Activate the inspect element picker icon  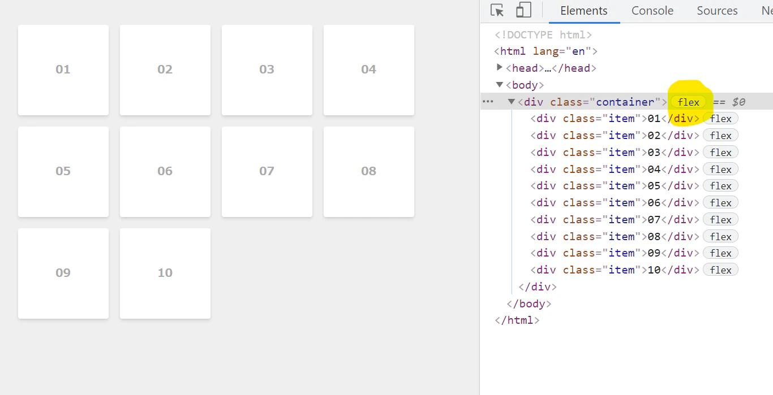click(x=497, y=11)
